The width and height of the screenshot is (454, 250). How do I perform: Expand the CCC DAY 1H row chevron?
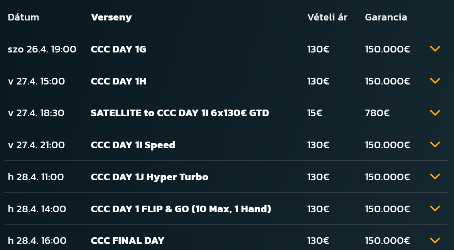pyautogui.click(x=435, y=81)
